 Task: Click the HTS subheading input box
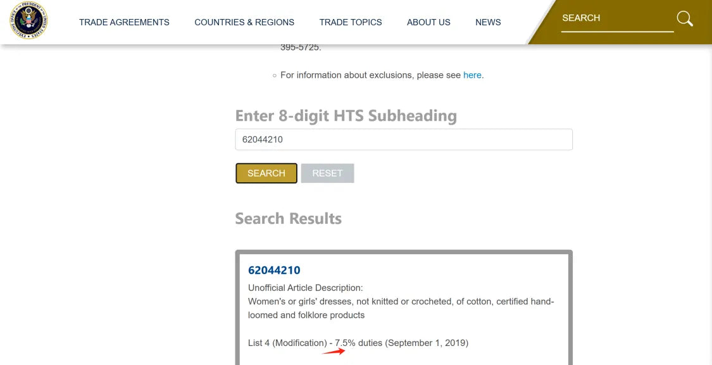pos(404,139)
